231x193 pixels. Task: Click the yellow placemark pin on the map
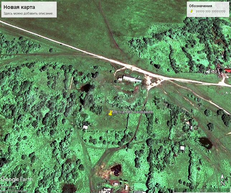(x=110, y=113)
